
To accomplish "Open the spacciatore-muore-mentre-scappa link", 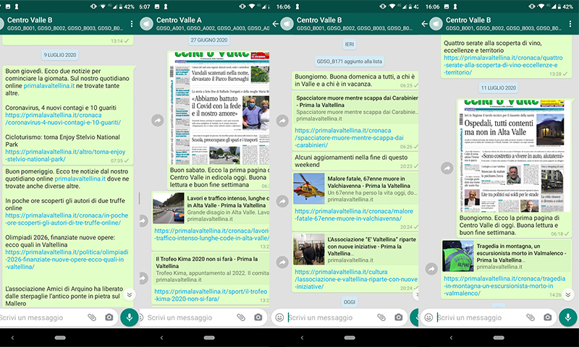I will pos(349,137).
